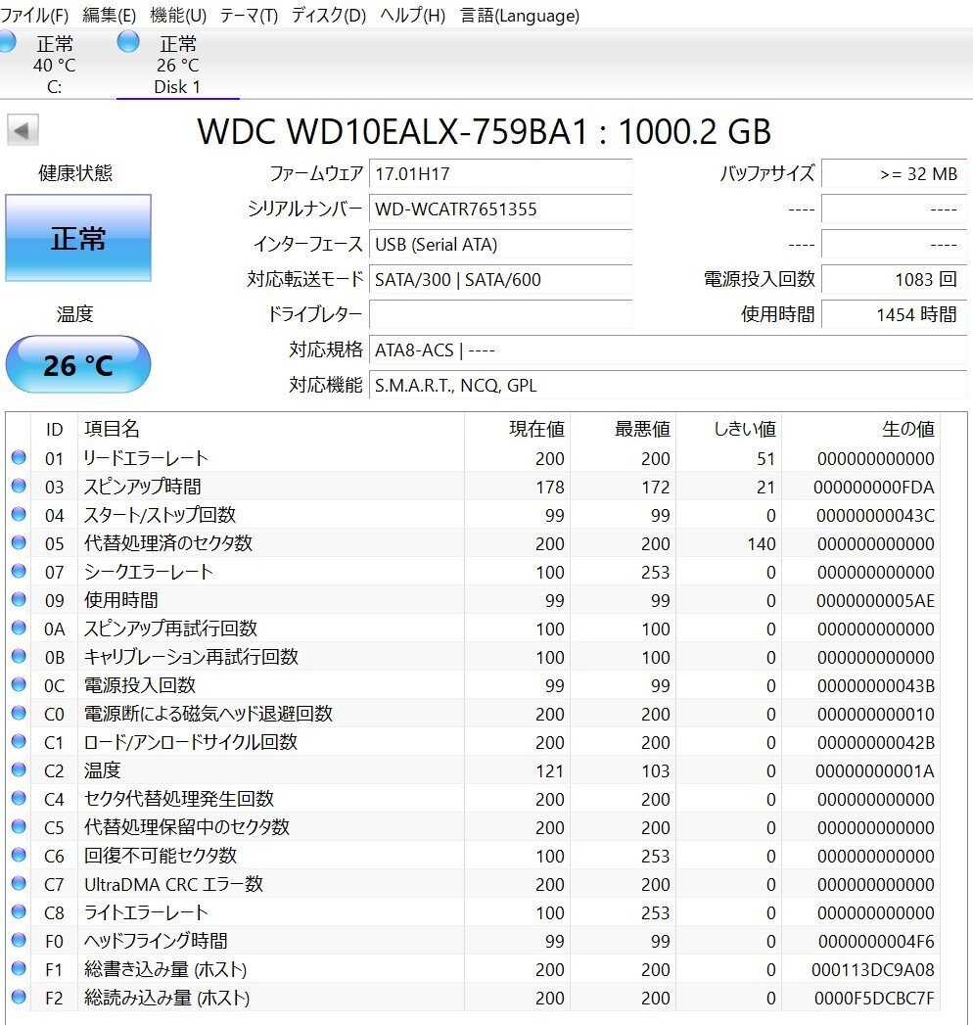The width and height of the screenshot is (973, 1025).
Task: Select the スピンアップ時間 attribute name
Action: (x=143, y=487)
